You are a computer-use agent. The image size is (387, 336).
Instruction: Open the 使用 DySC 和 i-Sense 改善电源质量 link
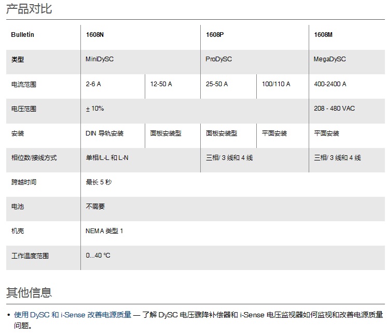tap(73, 315)
